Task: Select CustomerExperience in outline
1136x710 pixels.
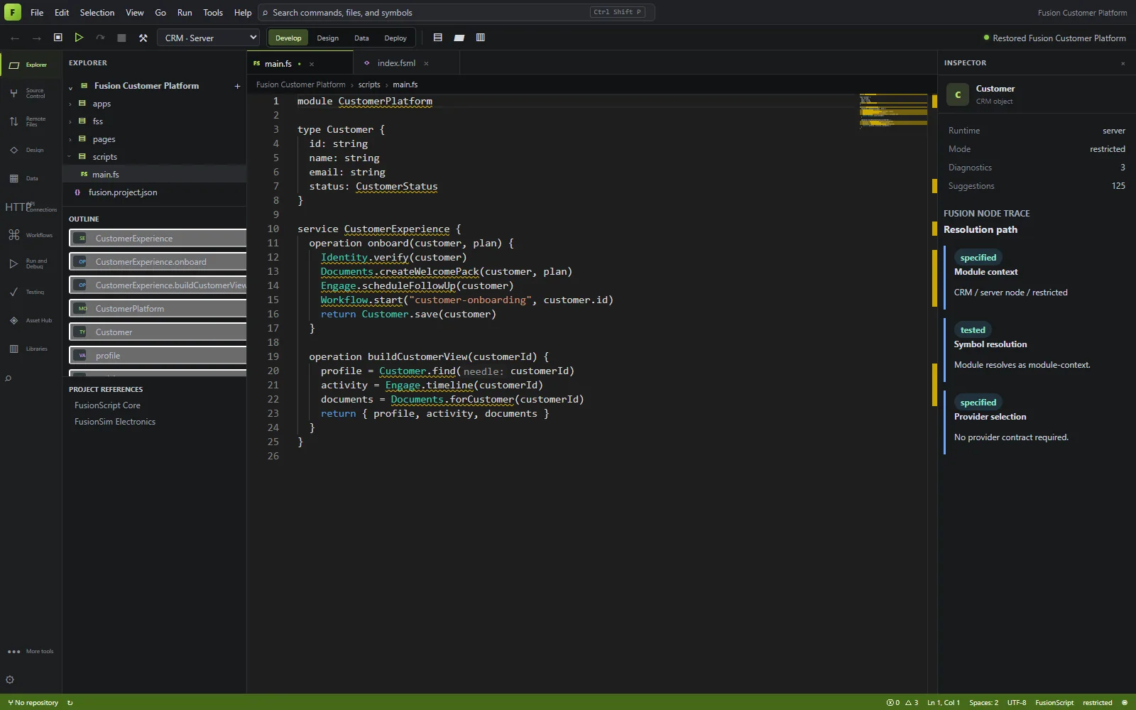Action: pyautogui.click(x=158, y=239)
